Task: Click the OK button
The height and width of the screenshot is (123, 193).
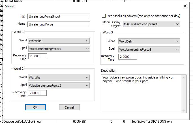Action: pos(35,107)
